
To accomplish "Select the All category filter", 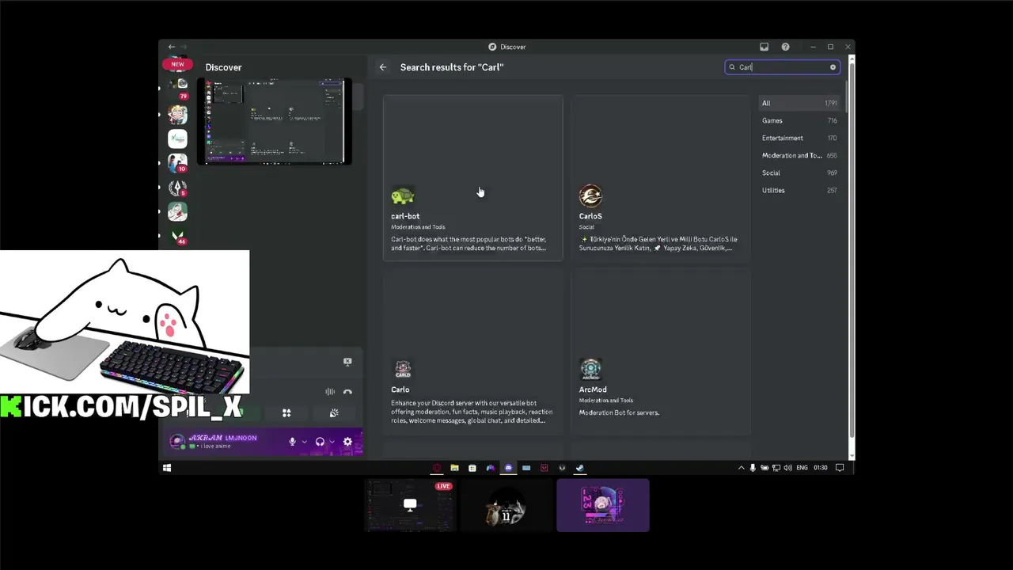I will 799,103.
